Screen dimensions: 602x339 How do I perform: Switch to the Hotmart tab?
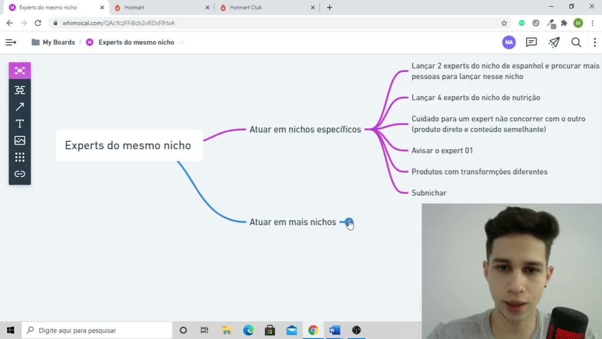(160, 8)
